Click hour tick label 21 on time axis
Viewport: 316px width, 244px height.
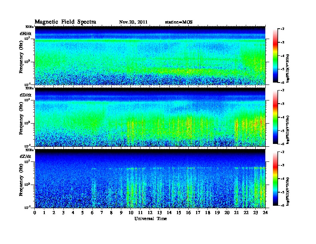click(x=237, y=213)
